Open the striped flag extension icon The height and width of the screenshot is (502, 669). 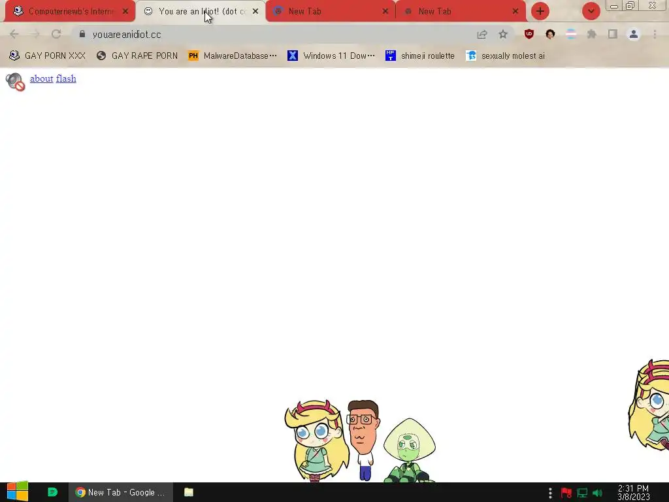pos(571,34)
